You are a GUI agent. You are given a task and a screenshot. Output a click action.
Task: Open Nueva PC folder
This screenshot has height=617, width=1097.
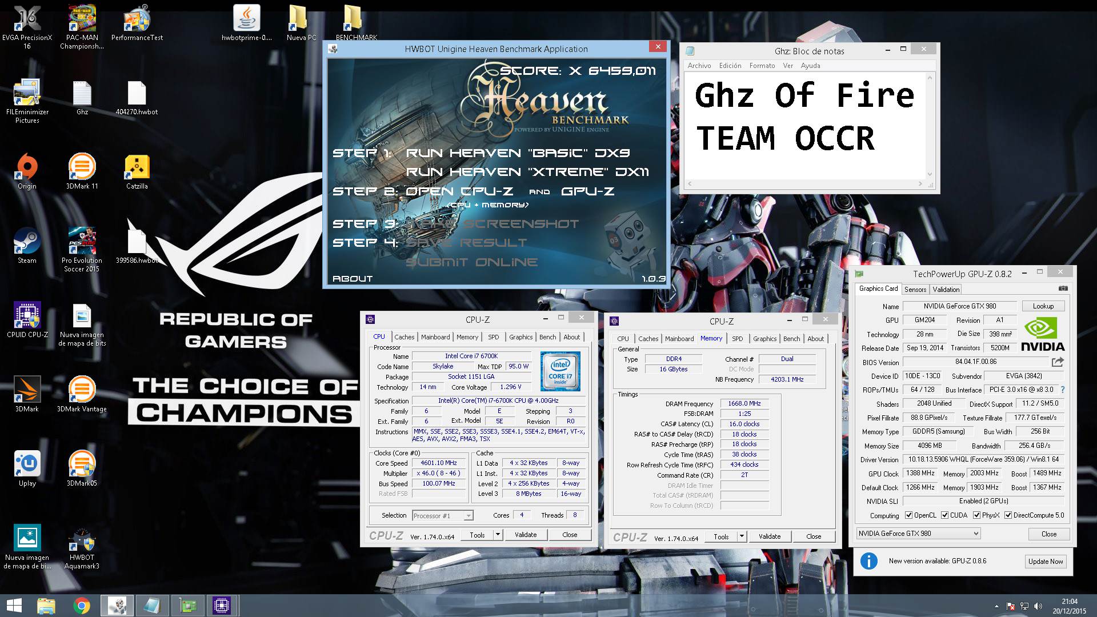coord(301,23)
